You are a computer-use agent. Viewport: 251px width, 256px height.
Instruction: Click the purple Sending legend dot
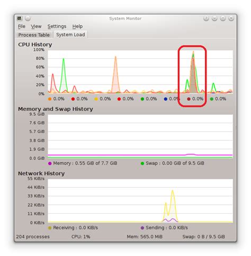142,228
